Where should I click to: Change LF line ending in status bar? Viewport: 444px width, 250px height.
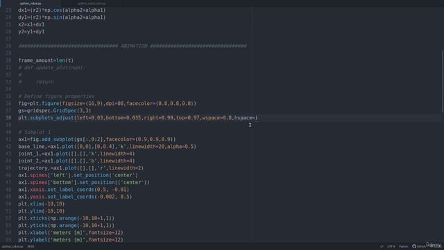pos(382,247)
